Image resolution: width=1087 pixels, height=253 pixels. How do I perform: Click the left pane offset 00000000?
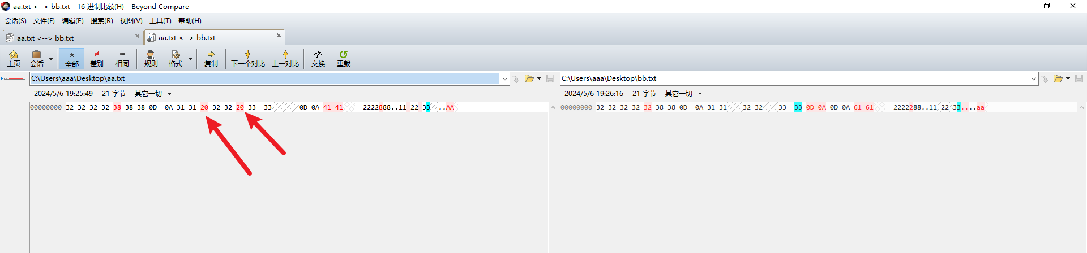46,107
